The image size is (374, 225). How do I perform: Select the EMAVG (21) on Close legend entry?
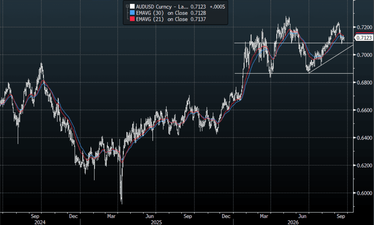[x=168, y=19]
